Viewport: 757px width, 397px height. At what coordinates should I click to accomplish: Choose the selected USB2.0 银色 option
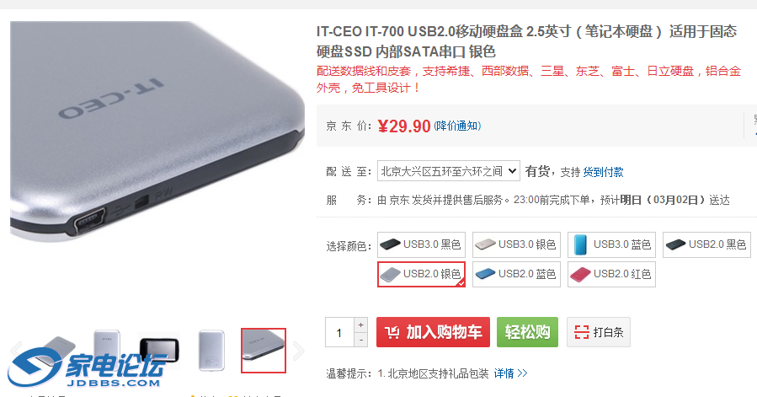tap(421, 274)
